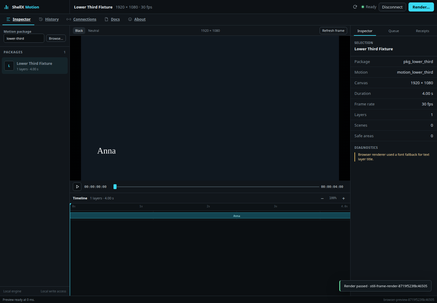Click the L package badge icon
This screenshot has width=437, height=303.
[x=9, y=66]
